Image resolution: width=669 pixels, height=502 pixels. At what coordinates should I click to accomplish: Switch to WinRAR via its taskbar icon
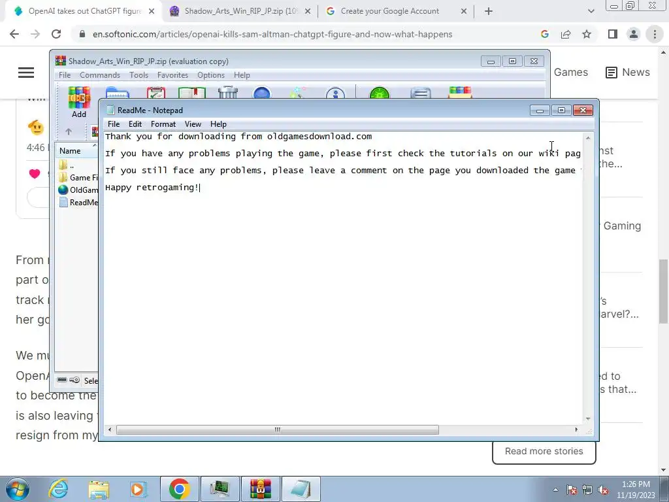tap(261, 489)
